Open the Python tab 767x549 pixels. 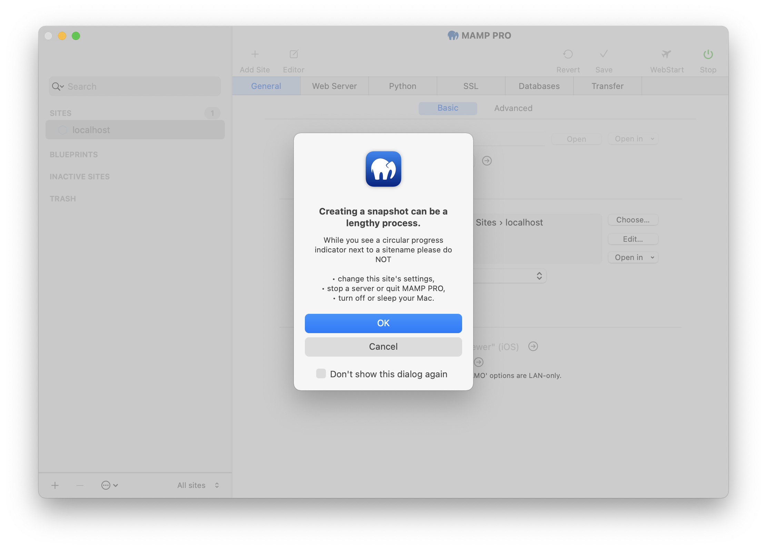(x=402, y=86)
